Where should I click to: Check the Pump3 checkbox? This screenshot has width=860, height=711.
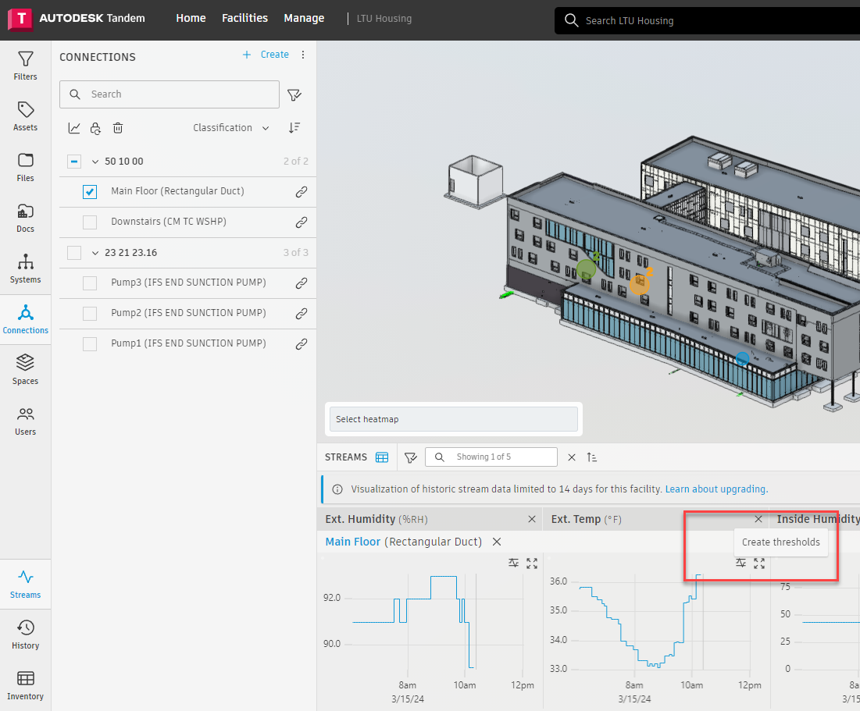[89, 283]
